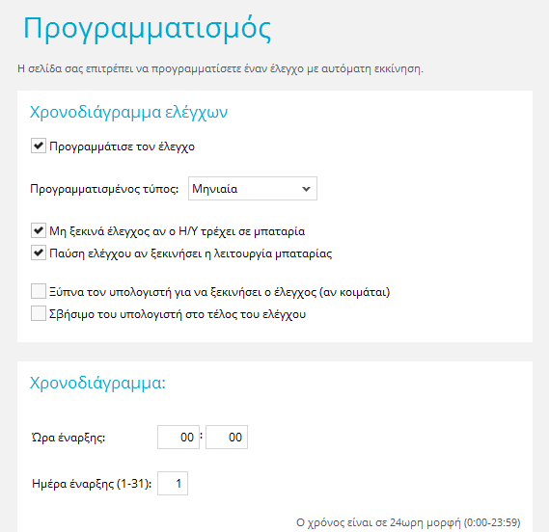Click the 24-hour format note '(0:00-23:59)'
The width and height of the screenshot is (549, 532).
[492, 522]
